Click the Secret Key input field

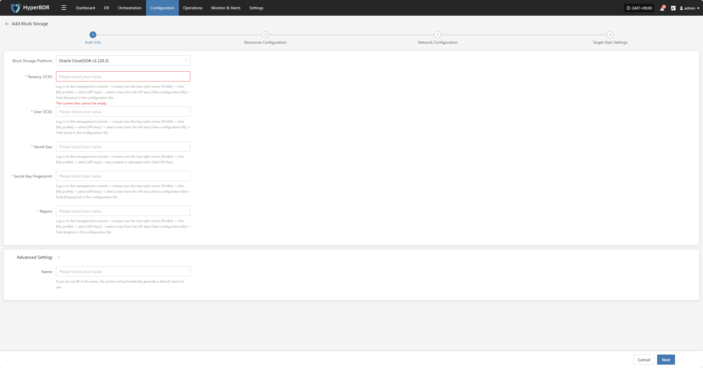123,146
